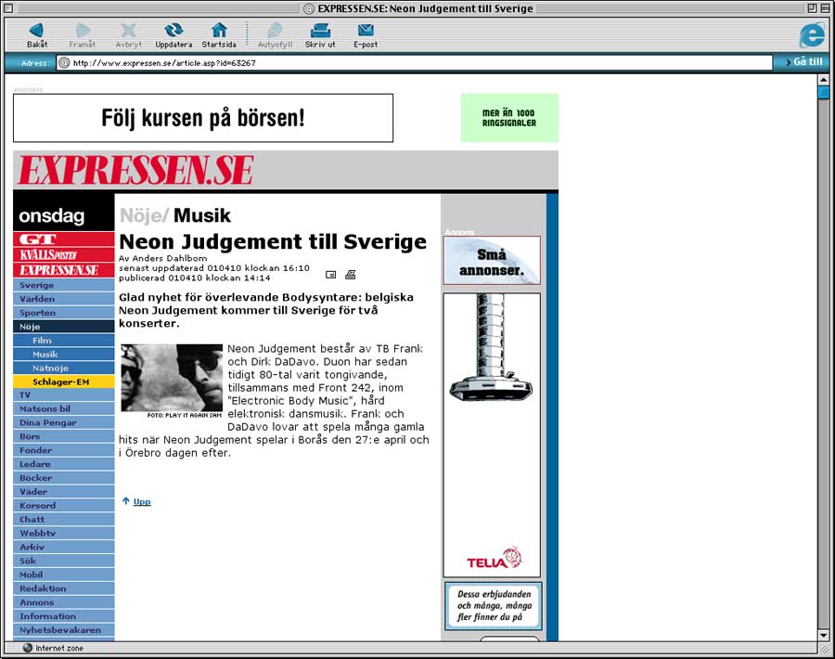Open the Expressen.se sidebar logo link
835x659 pixels.
coord(64,270)
